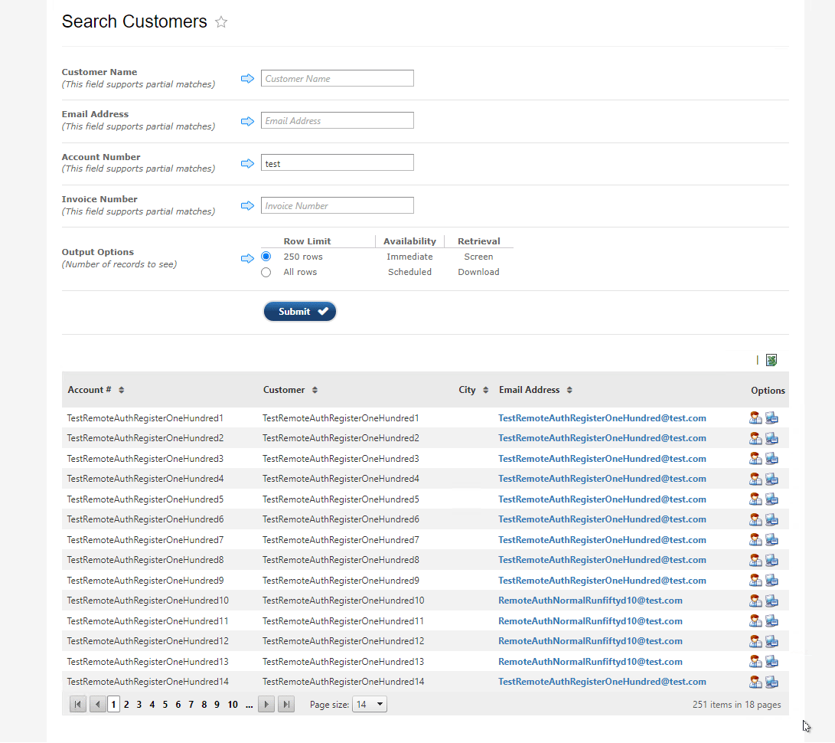Click the Options column header

[x=768, y=391]
